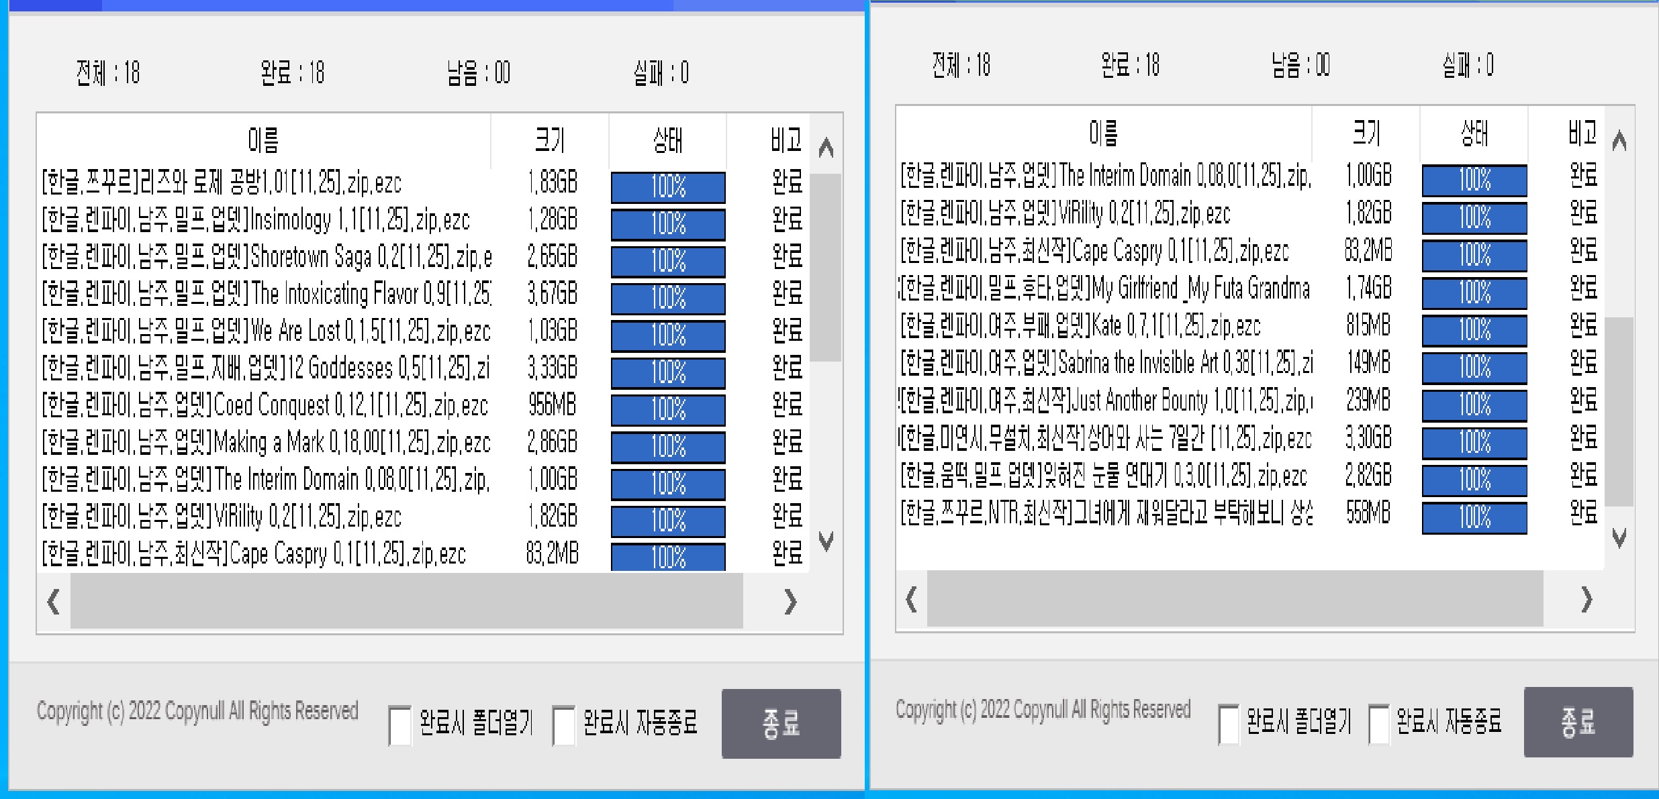1659x799 pixels.
Task: Enable 완료시 폴더열기 checkbox in left window
Action: [400, 725]
